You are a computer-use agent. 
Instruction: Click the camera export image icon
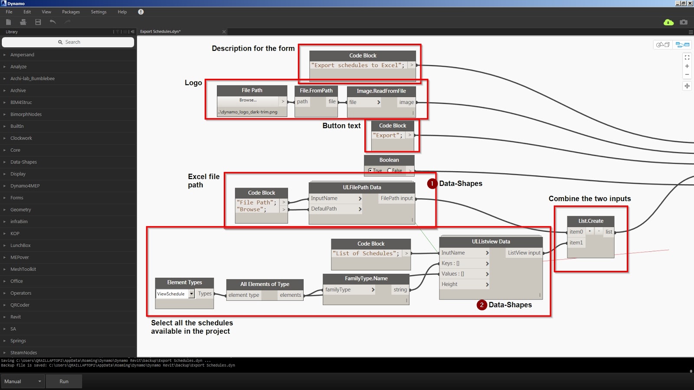coord(684,22)
